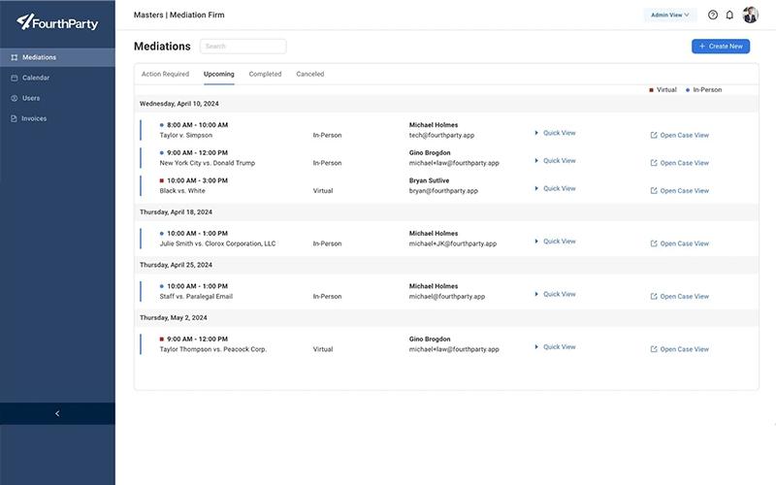Click the case New York City vs. Donald Trump
Screen dimensions: 776x485
click(x=208, y=163)
